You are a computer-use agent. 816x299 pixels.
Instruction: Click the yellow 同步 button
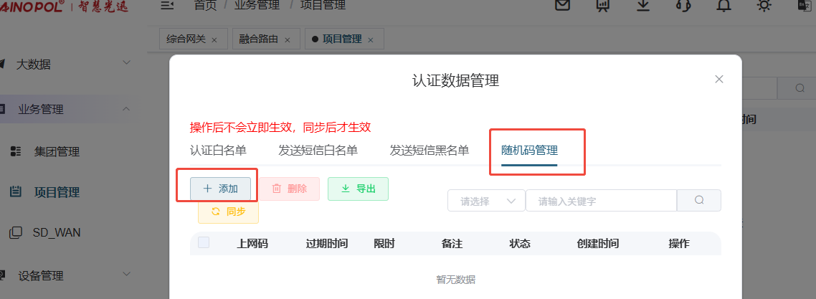228,212
